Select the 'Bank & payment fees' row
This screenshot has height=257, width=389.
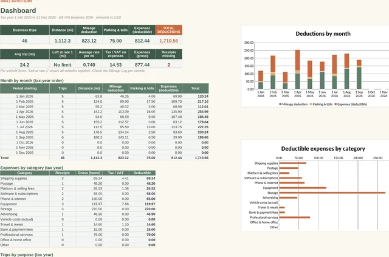click(78, 230)
